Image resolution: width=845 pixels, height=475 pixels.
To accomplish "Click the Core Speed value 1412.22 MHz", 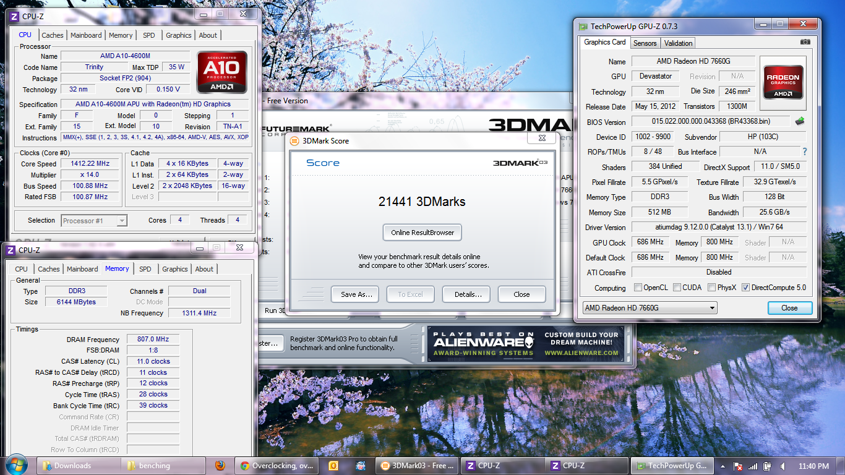I will 90,164.
